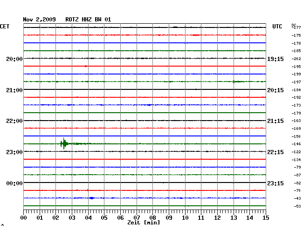The height and width of the screenshot is (230, 303).
Task: Select the CET time label "20:00"
Action: [x=14, y=59]
